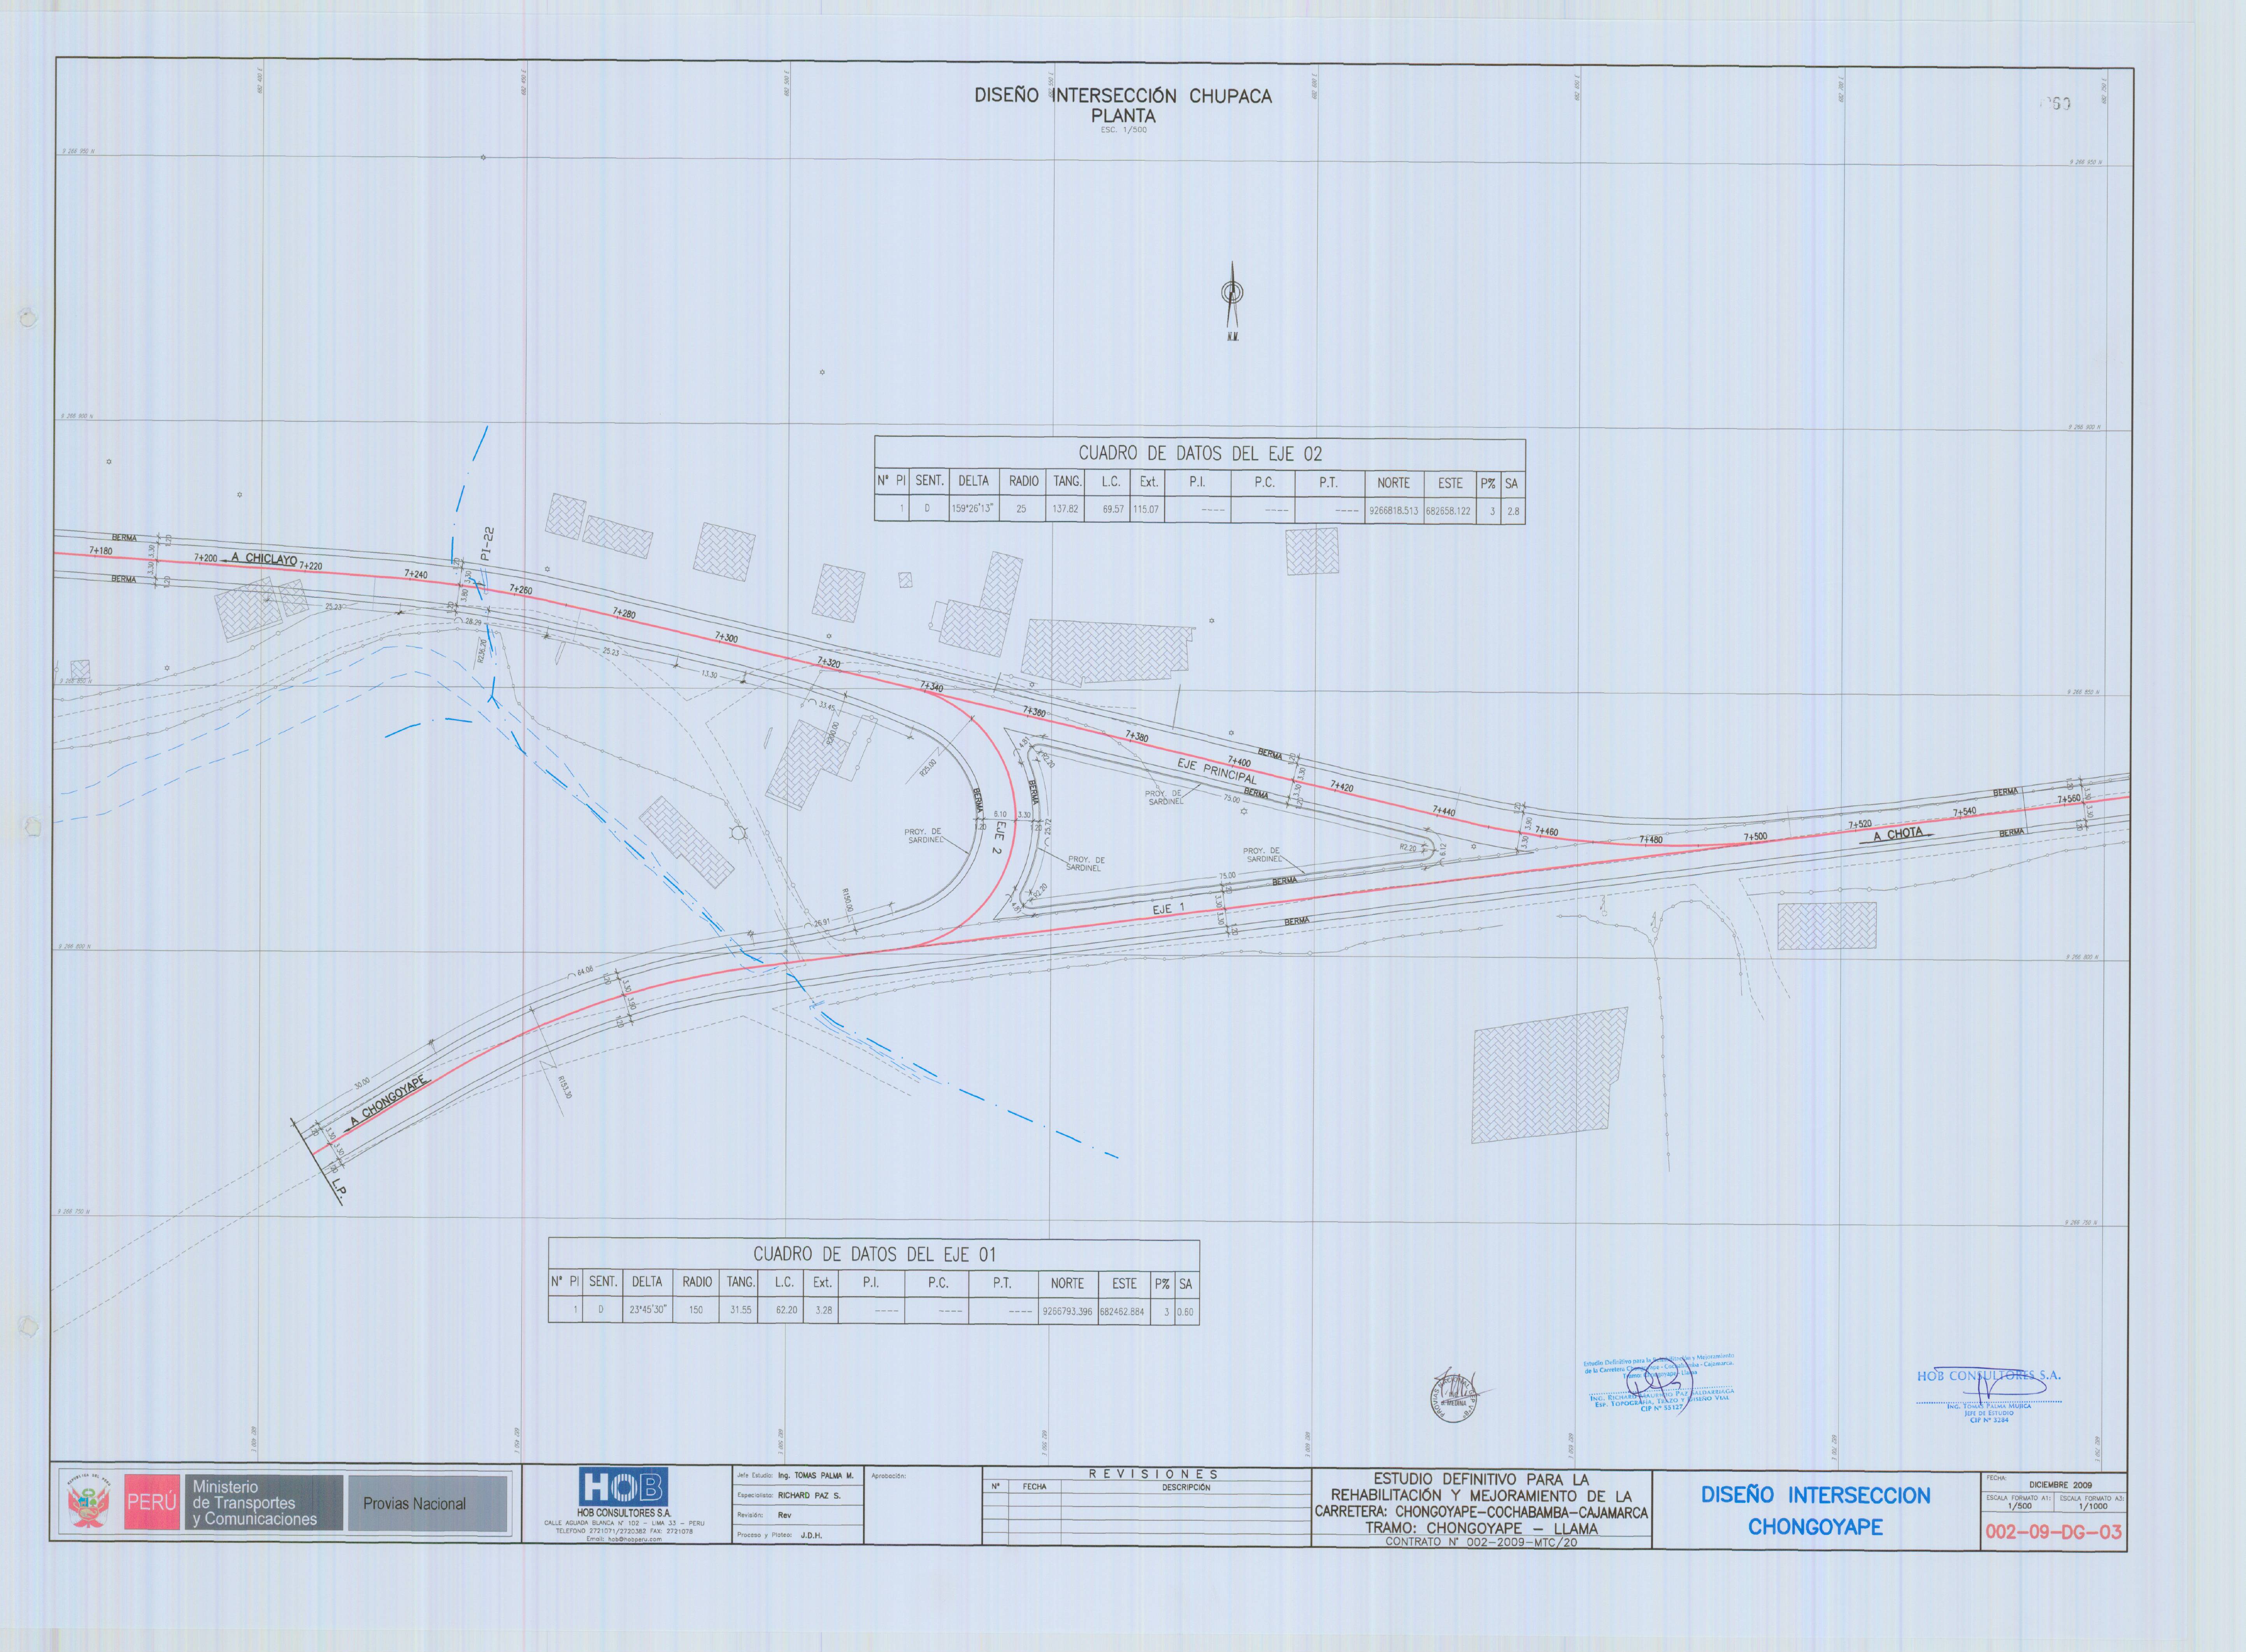
Task: Select delta value 23°45'30" in EJE 01 table
Action: [647, 1310]
